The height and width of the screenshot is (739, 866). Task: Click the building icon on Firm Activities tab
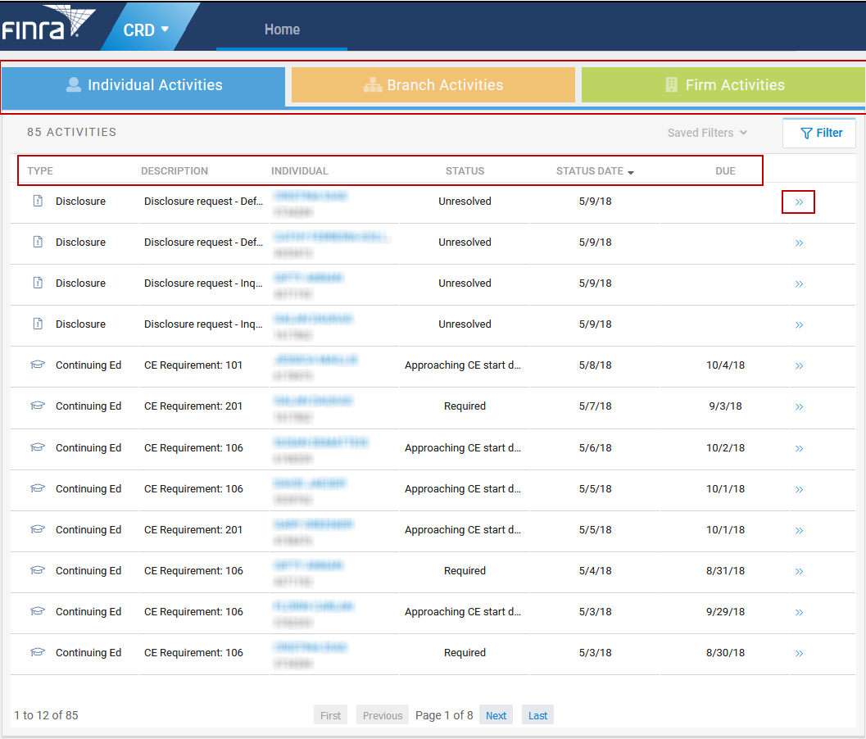[x=673, y=84]
